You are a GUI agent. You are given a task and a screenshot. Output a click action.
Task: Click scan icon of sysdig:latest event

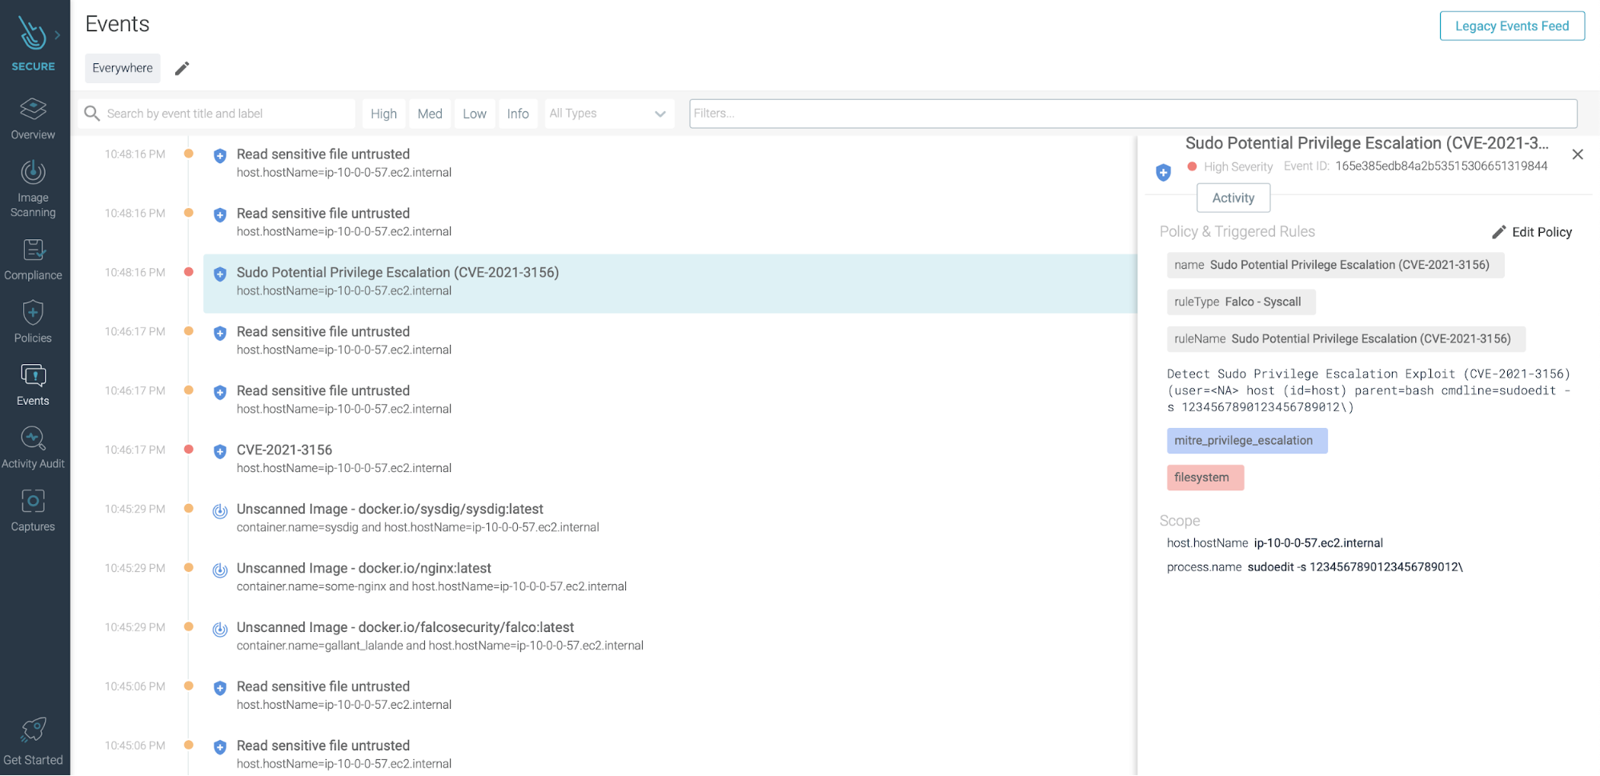point(220,510)
